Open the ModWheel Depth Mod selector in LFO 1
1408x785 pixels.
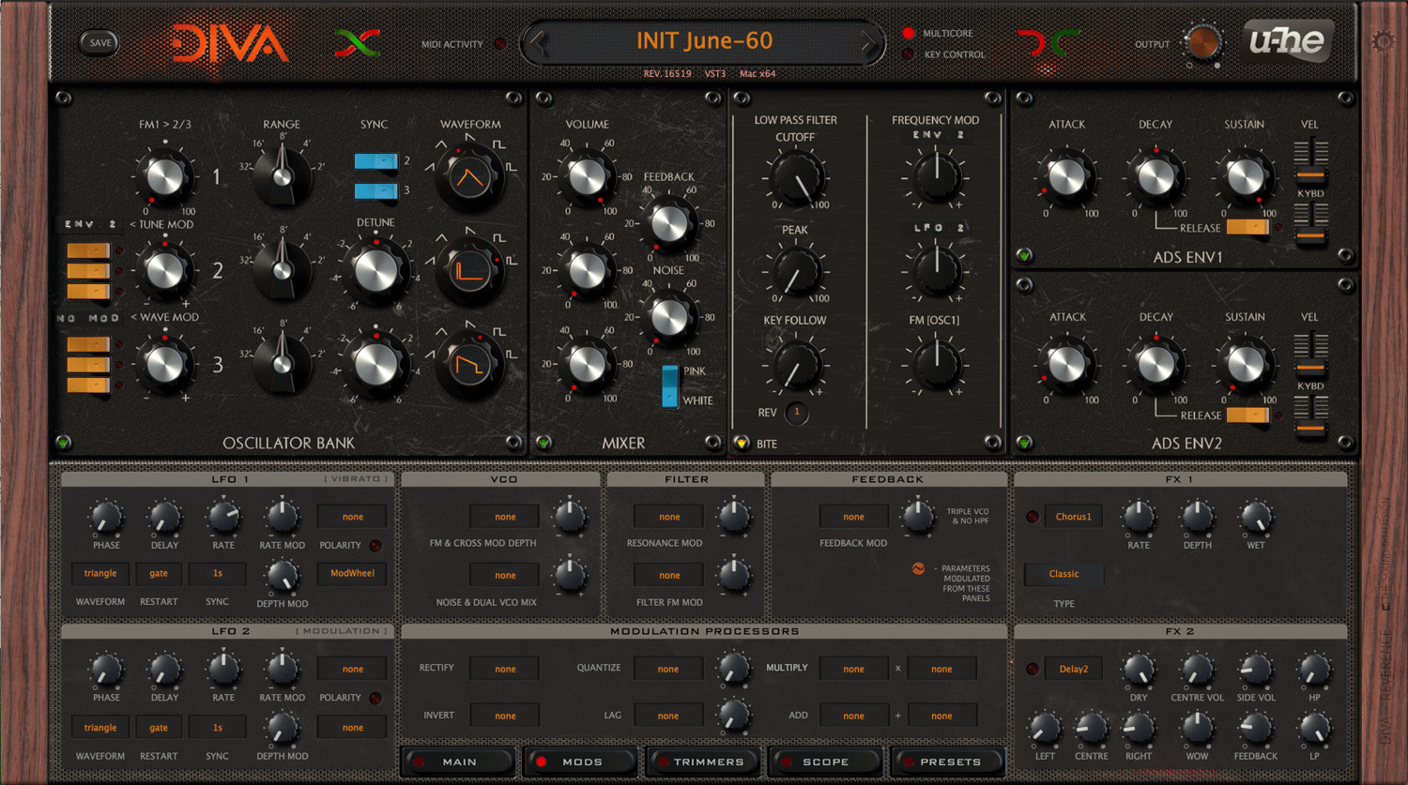pyautogui.click(x=352, y=573)
